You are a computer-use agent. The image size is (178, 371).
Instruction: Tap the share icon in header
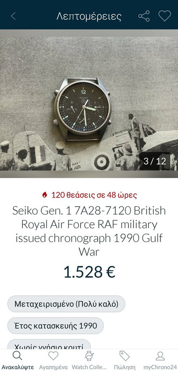point(144,16)
